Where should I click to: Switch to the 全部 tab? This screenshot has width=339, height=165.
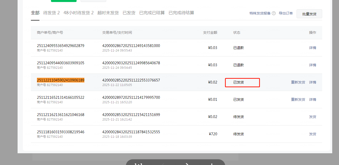(35, 13)
